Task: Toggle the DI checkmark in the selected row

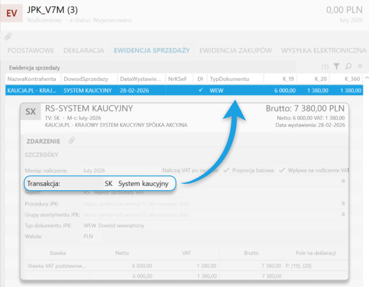Action: (x=201, y=90)
